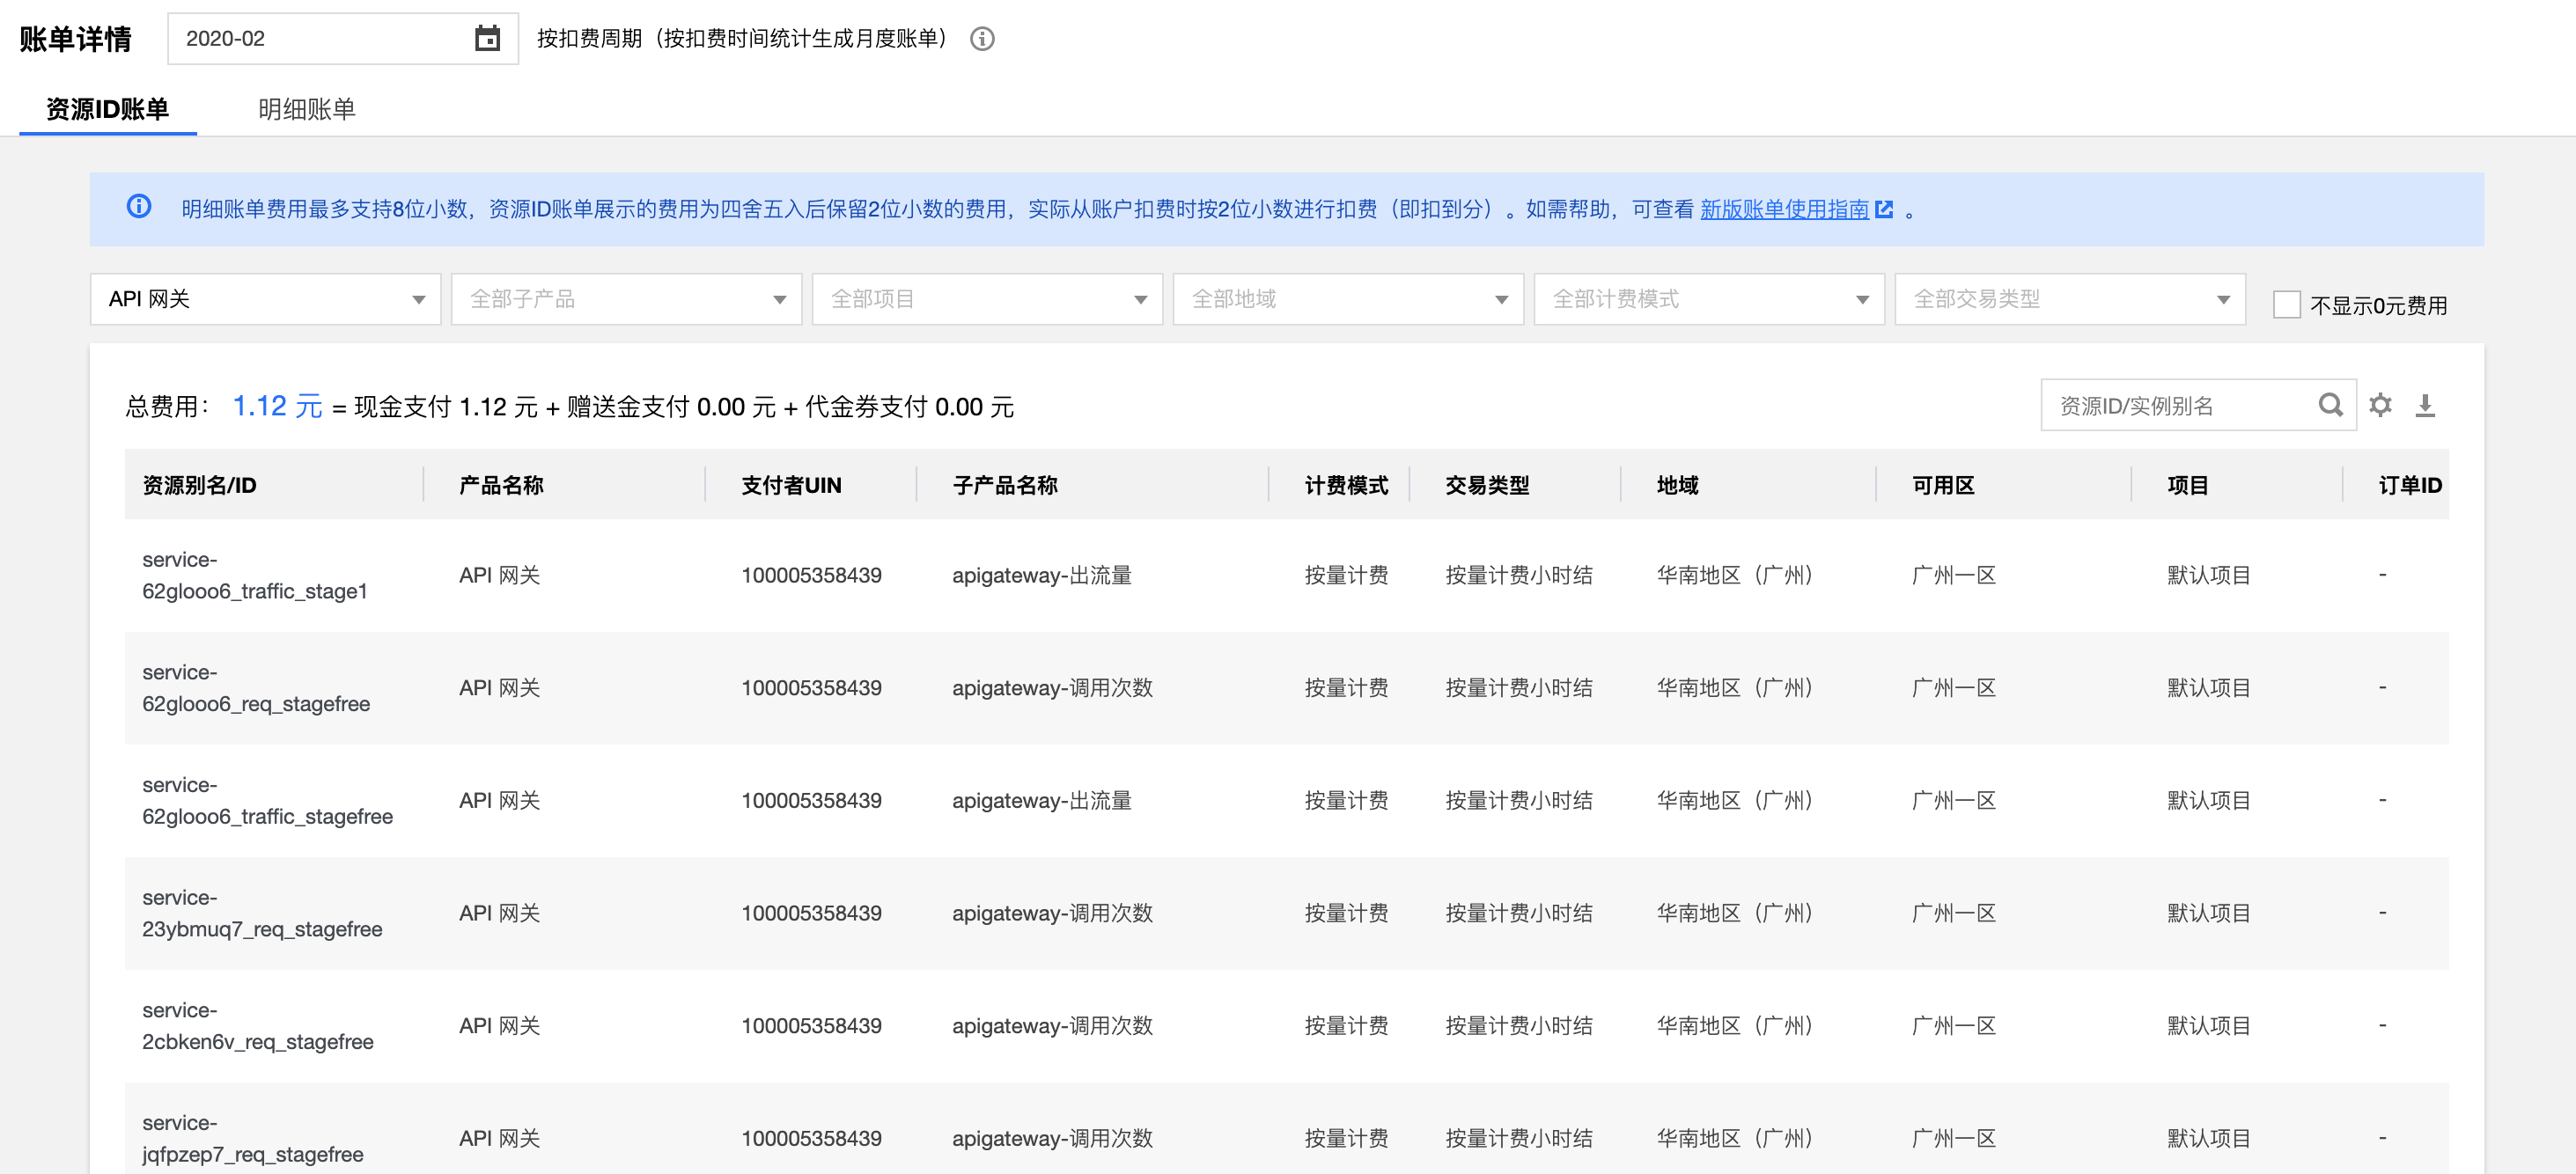Select resource service-62glooo6_traffic_stage1
Screen dimensions: 2576x1174
tap(255, 575)
